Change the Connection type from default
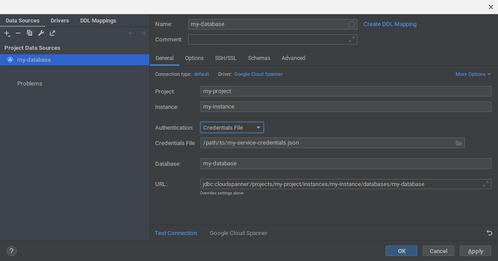 pyautogui.click(x=201, y=74)
